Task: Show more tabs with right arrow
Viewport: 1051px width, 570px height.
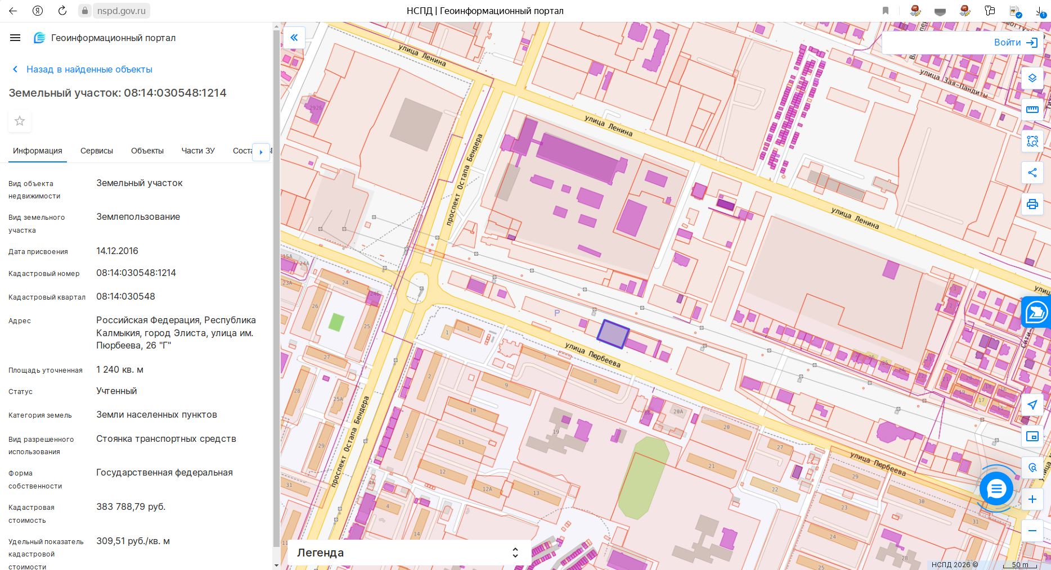Action: (261, 152)
